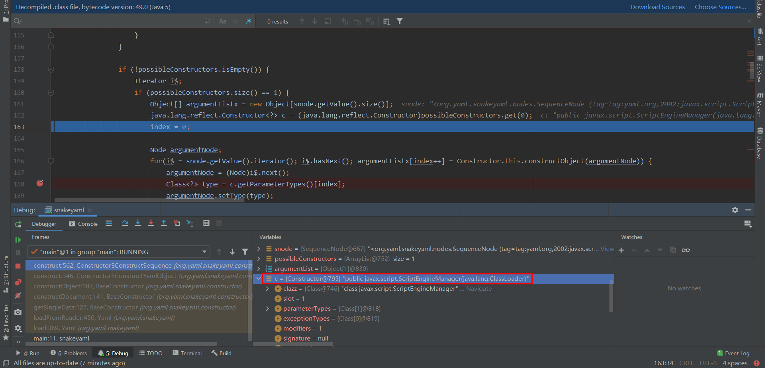This screenshot has width=765, height=368.
Task: Select frame load:369, Yaml
Action: coord(138,328)
